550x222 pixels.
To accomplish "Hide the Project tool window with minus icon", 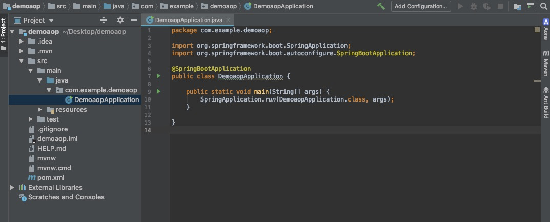I will pos(134,21).
